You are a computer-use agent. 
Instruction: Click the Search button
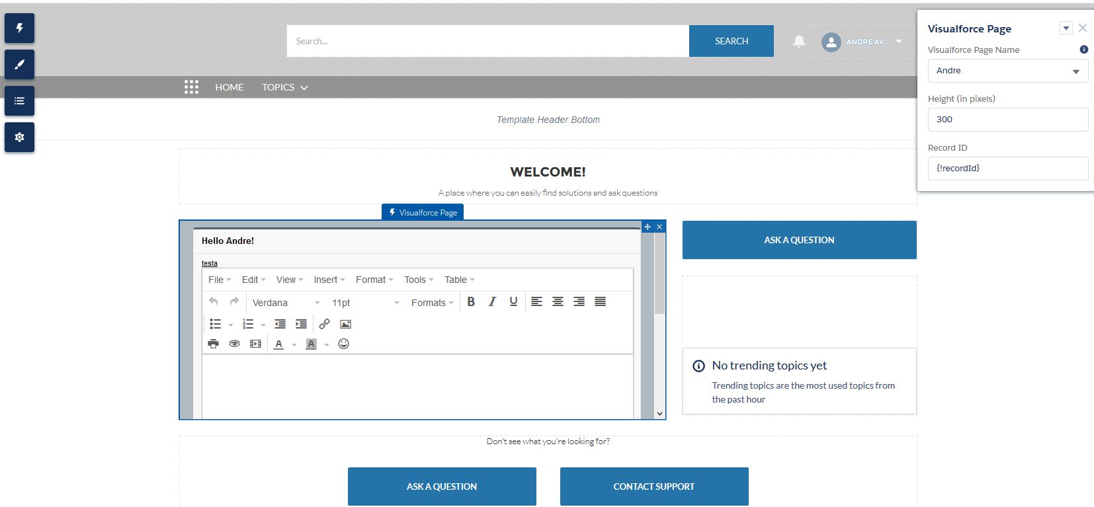[x=732, y=41]
